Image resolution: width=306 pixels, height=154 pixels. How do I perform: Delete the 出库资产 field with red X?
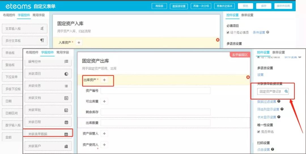click(x=248, y=77)
